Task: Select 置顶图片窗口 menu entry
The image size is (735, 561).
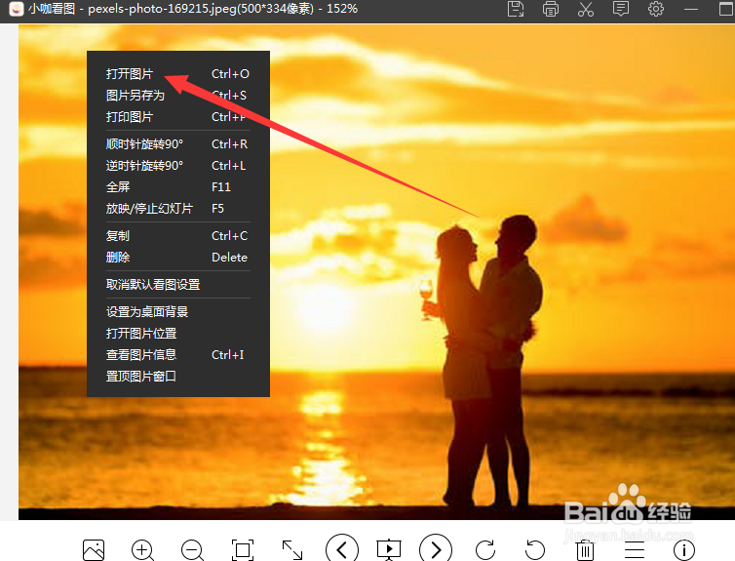Action: [178, 377]
